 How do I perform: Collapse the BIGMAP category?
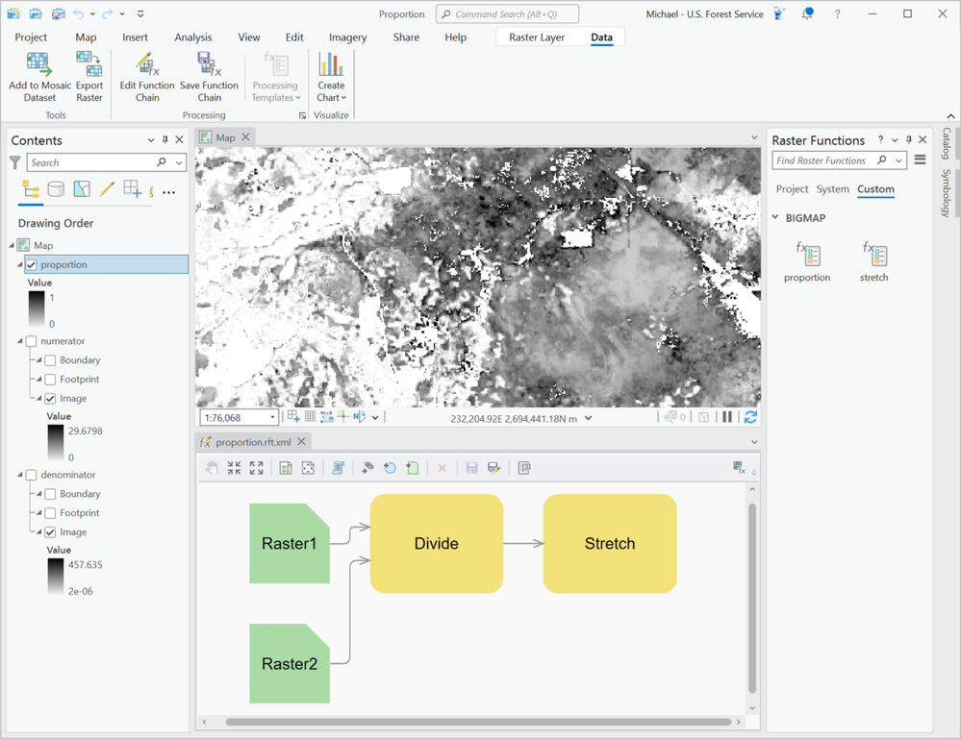pos(776,218)
